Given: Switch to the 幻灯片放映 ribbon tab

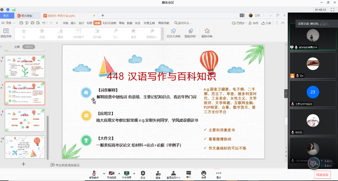Looking at the screenshot, I should pyautogui.click(x=110, y=23).
